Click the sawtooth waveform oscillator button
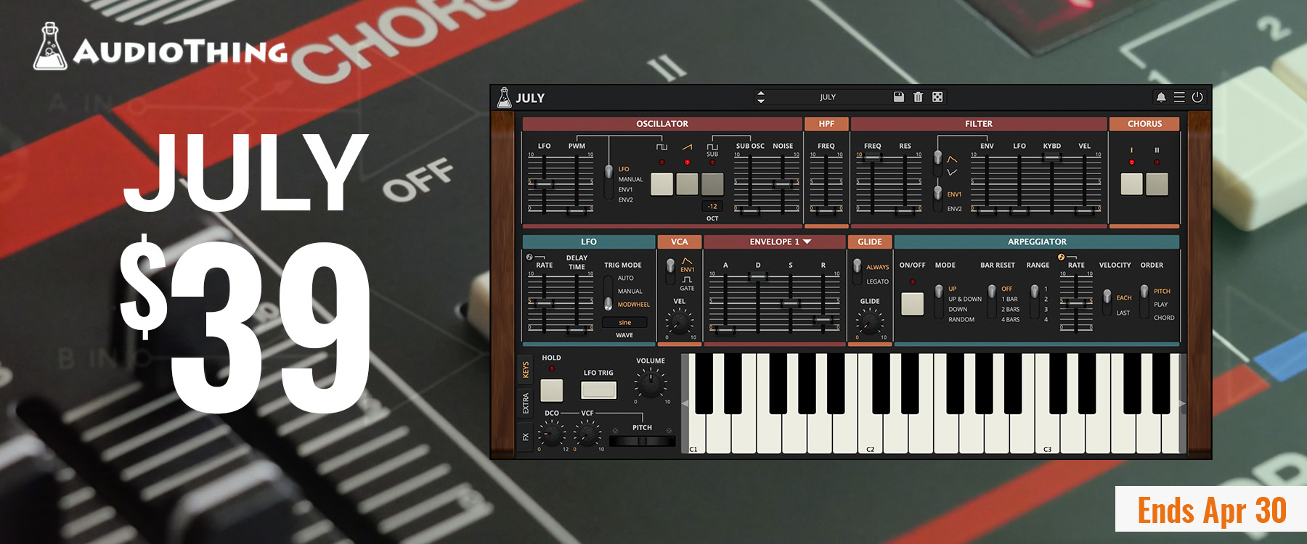Viewport: 1307px width, 544px height. [687, 184]
